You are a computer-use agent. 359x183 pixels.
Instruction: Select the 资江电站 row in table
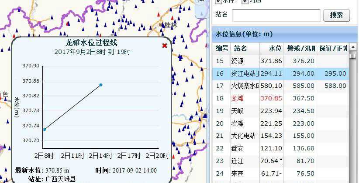coord(280,73)
